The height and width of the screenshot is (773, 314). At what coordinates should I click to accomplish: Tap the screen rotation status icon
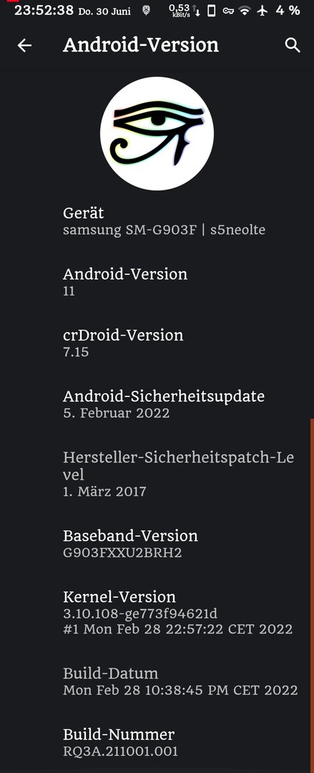211,10
